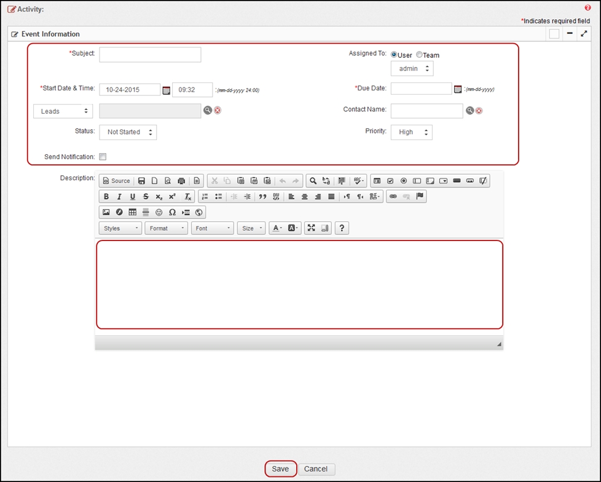
Task: Click the Select All icon
Action: click(342, 181)
